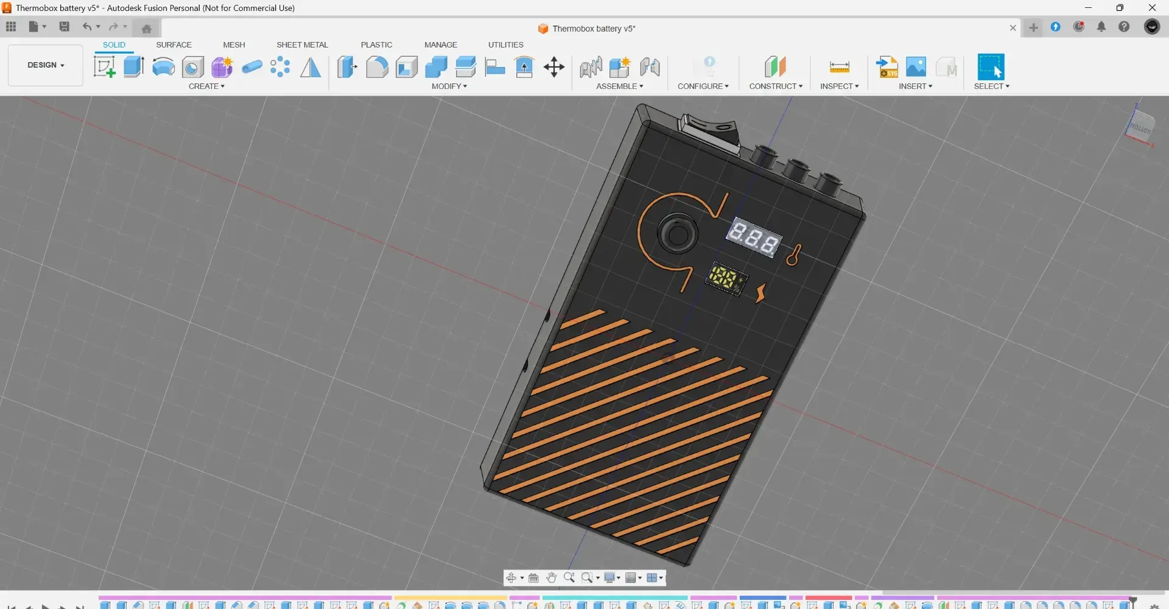Click the ViewCube in the viewport
The height and width of the screenshot is (609, 1169).
1140,127
